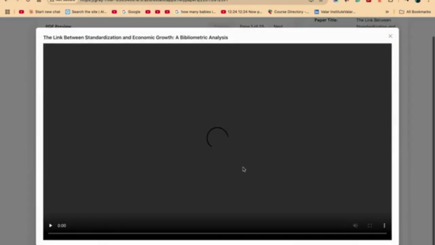Open YouTube bookmark right after Google
435x245 pixels.
148,12
